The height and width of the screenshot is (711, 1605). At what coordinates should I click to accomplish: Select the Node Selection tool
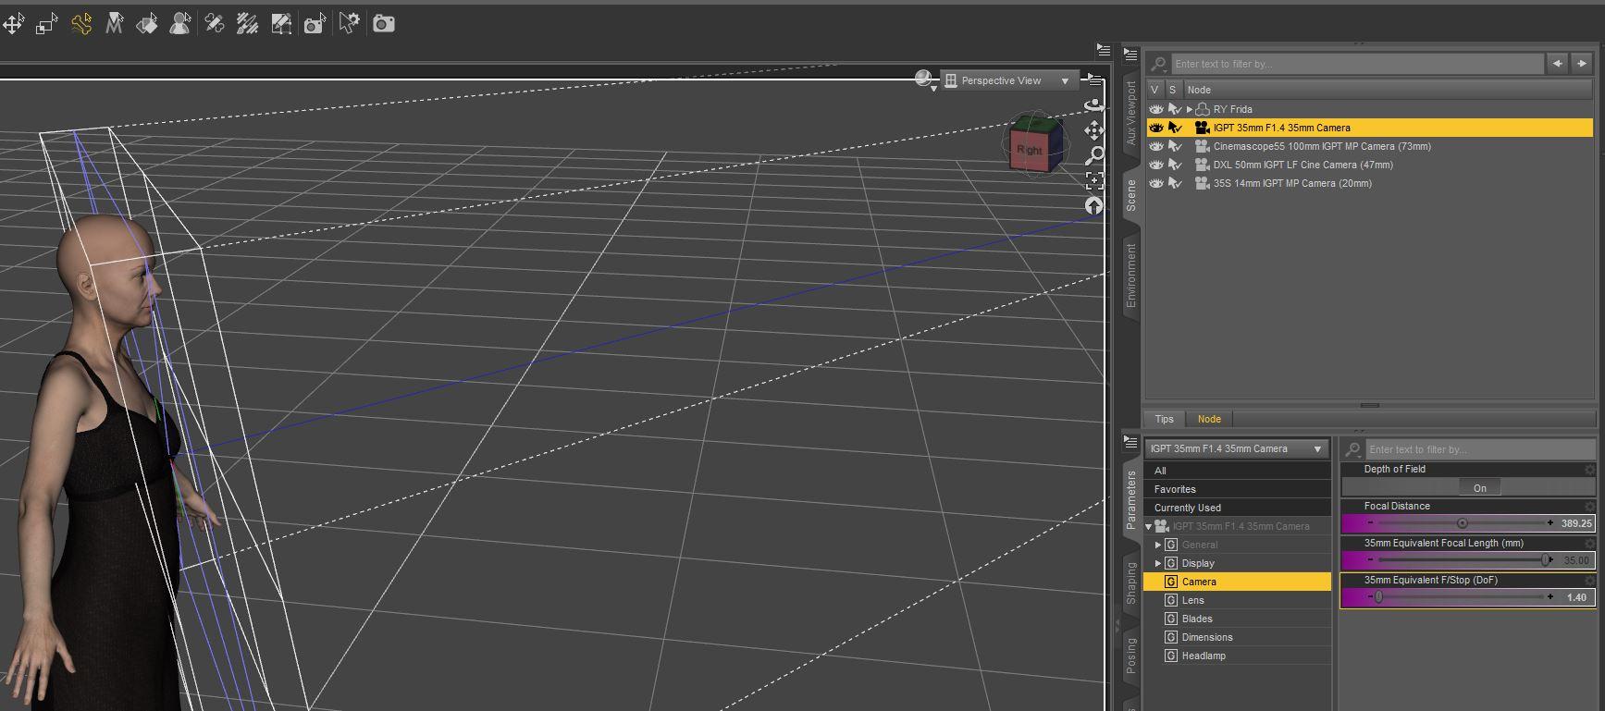tap(47, 24)
